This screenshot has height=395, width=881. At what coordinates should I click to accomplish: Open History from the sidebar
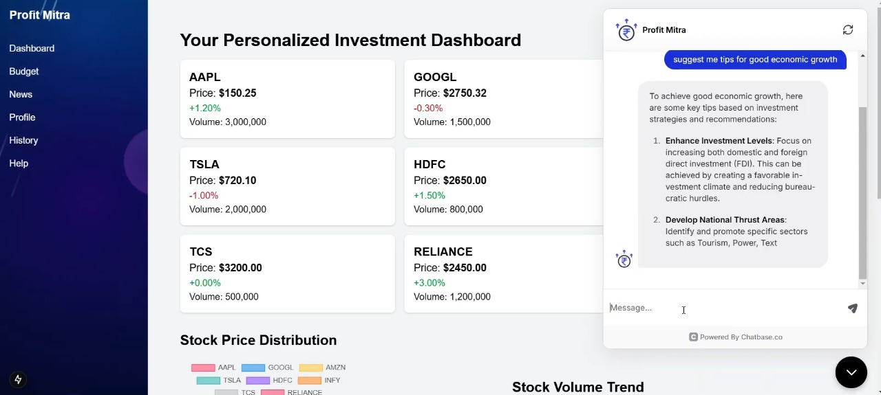click(x=23, y=140)
